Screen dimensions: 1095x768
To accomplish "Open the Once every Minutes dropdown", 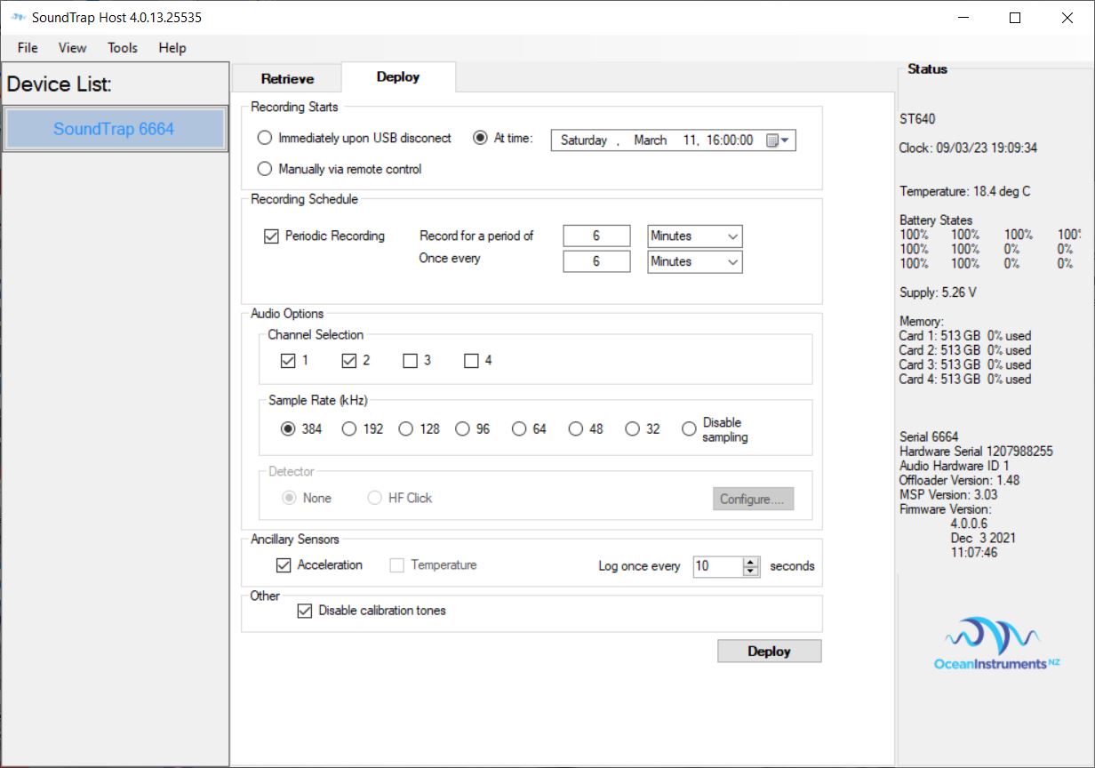I will 733,262.
